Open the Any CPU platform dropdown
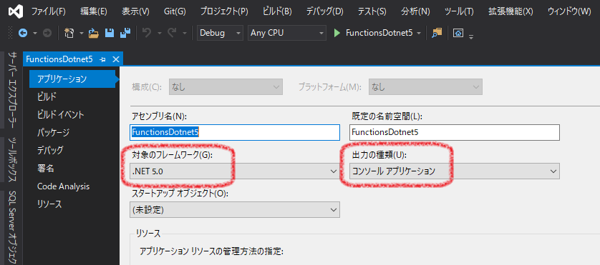Screen dimensions: 600x265 click(x=287, y=34)
